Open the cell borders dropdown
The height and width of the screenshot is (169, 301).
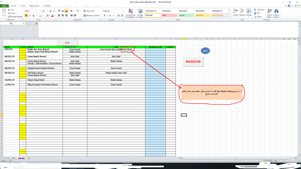tap(43, 16)
